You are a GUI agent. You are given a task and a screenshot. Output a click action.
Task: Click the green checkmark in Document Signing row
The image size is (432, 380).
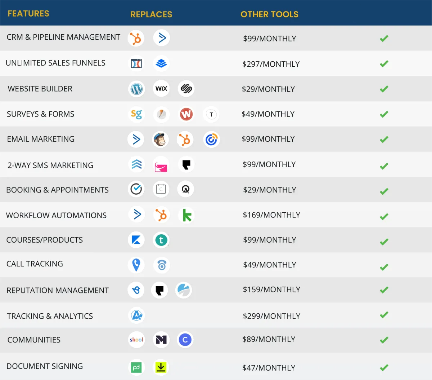pyautogui.click(x=384, y=367)
